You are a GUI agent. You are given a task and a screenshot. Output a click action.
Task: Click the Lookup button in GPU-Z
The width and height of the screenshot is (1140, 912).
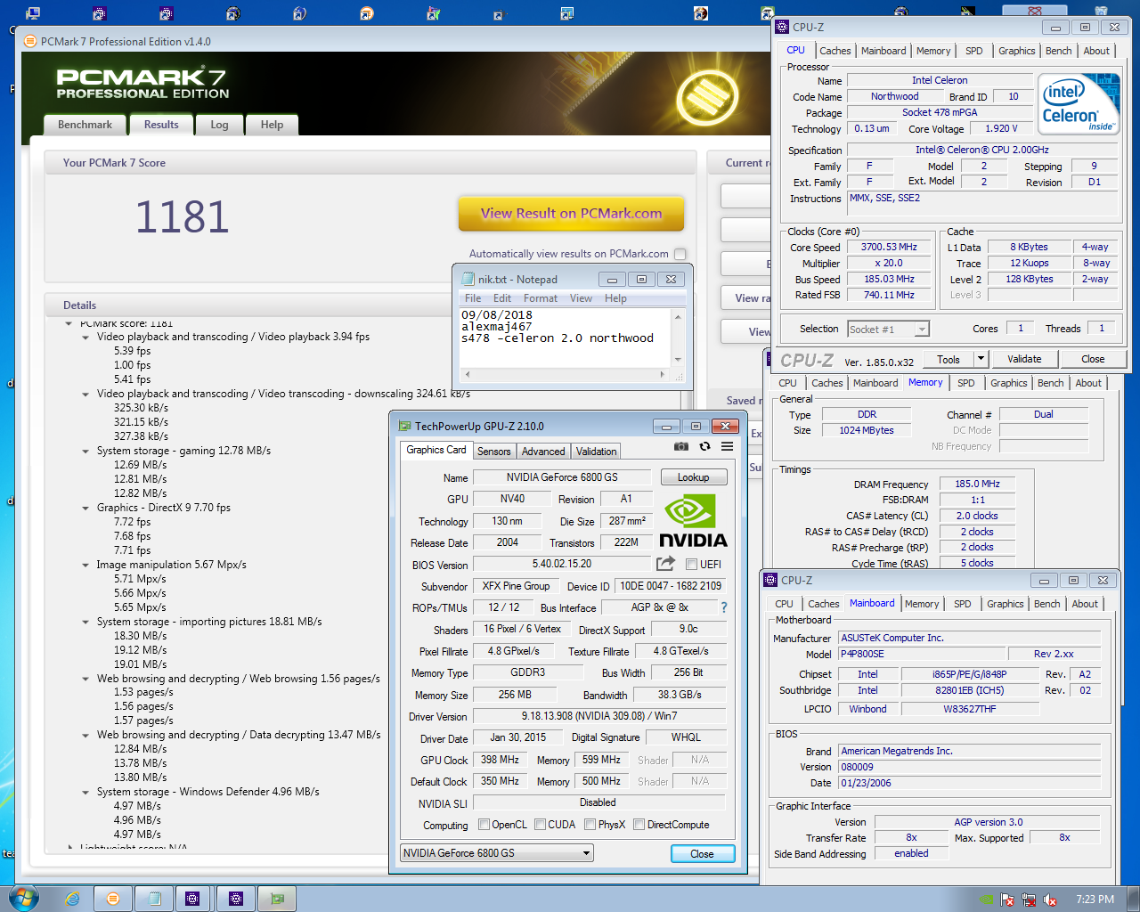click(x=693, y=477)
